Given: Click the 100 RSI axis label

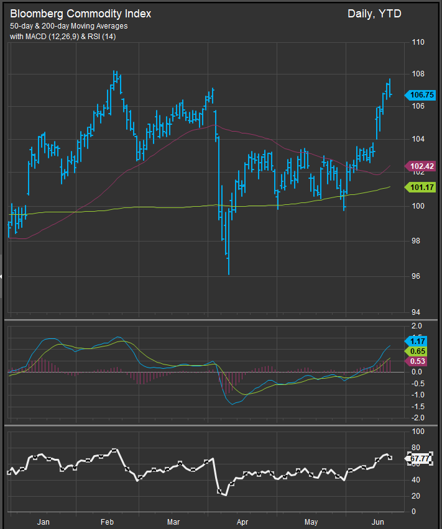Looking at the screenshot, I should point(418,431).
